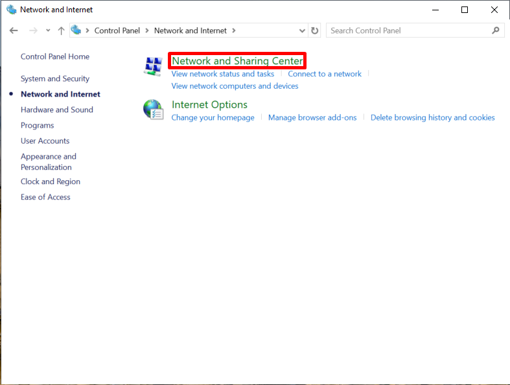Viewport: 510px width, 385px height.
Task: Open the recent locations dropdown arrow
Action: pyautogui.click(x=48, y=30)
